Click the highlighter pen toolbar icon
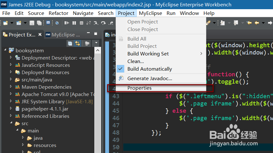273x153 pixels. point(208,23)
